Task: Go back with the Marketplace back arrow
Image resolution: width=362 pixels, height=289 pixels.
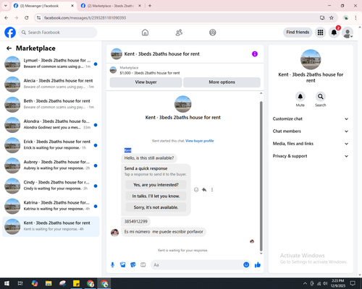Action: (x=9, y=48)
